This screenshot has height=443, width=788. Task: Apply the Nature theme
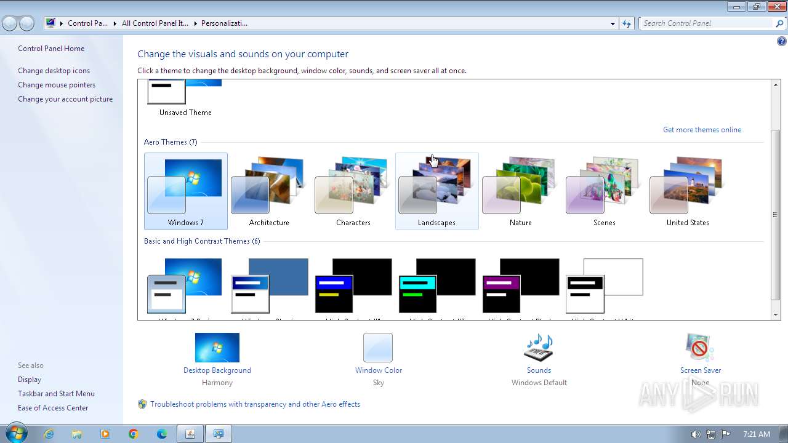520,191
